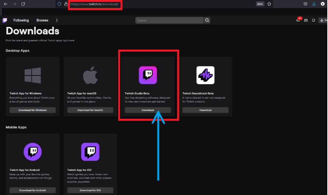
Task: Click the Get Bits button
Action: point(323,20)
